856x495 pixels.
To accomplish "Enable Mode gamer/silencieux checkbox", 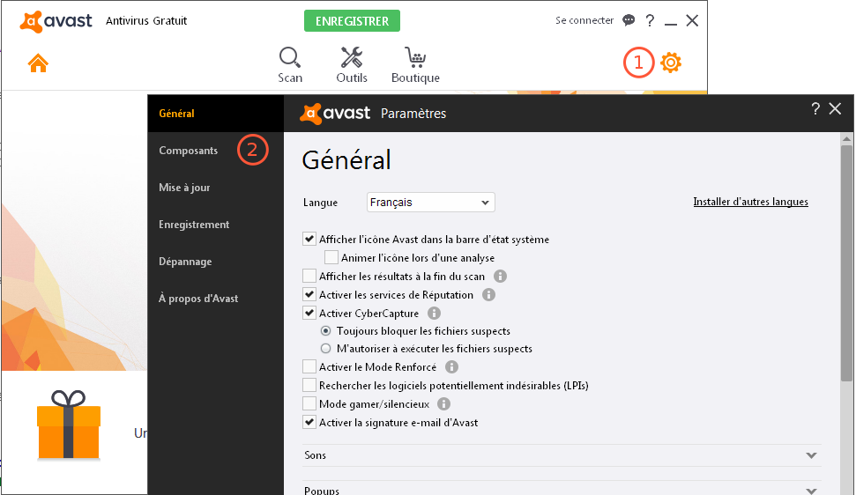I will coord(309,403).
